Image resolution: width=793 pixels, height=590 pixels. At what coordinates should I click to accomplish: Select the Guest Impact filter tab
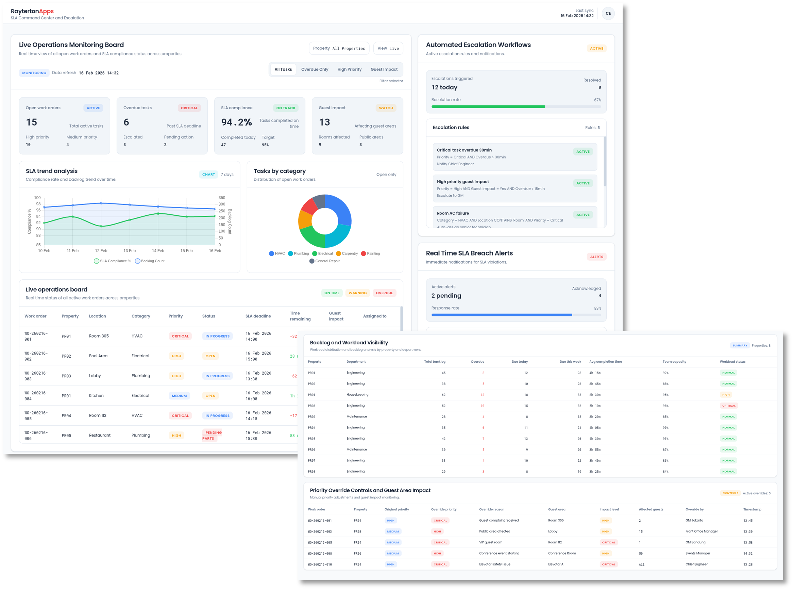pyautogui.click(x=384, y=69)
